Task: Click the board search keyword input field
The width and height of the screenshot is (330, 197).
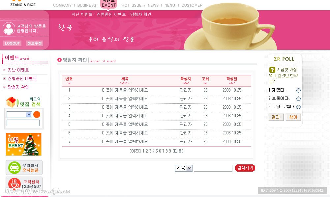Action: point(213,168)
